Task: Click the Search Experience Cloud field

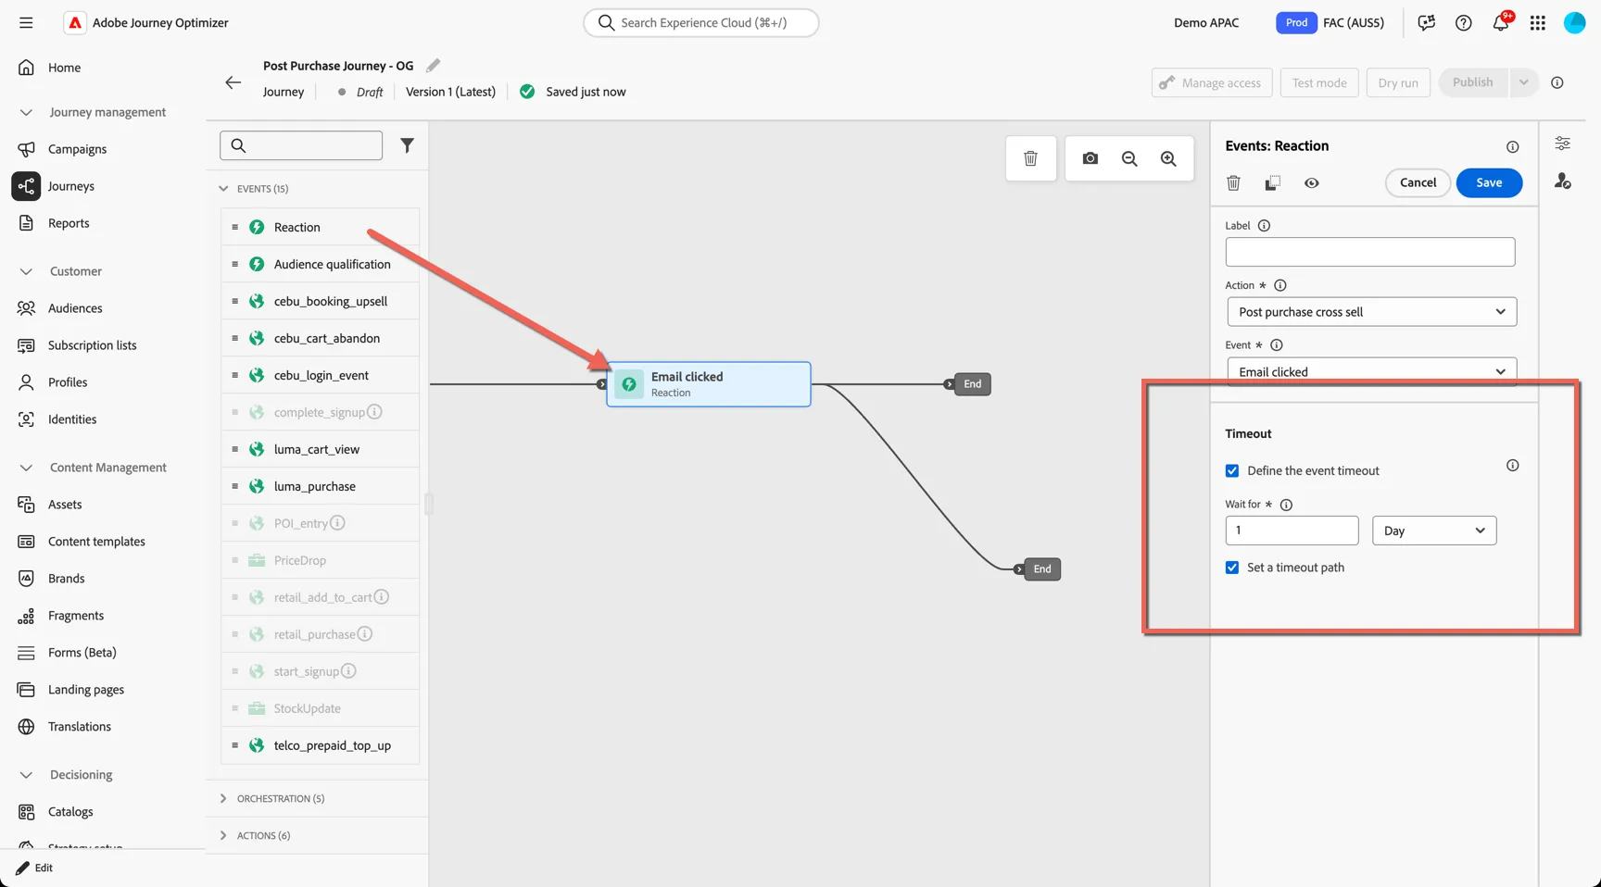Action: 701,22
